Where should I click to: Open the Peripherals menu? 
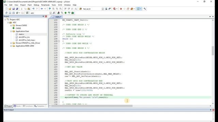pyautogui.click(x=45, y=5)
